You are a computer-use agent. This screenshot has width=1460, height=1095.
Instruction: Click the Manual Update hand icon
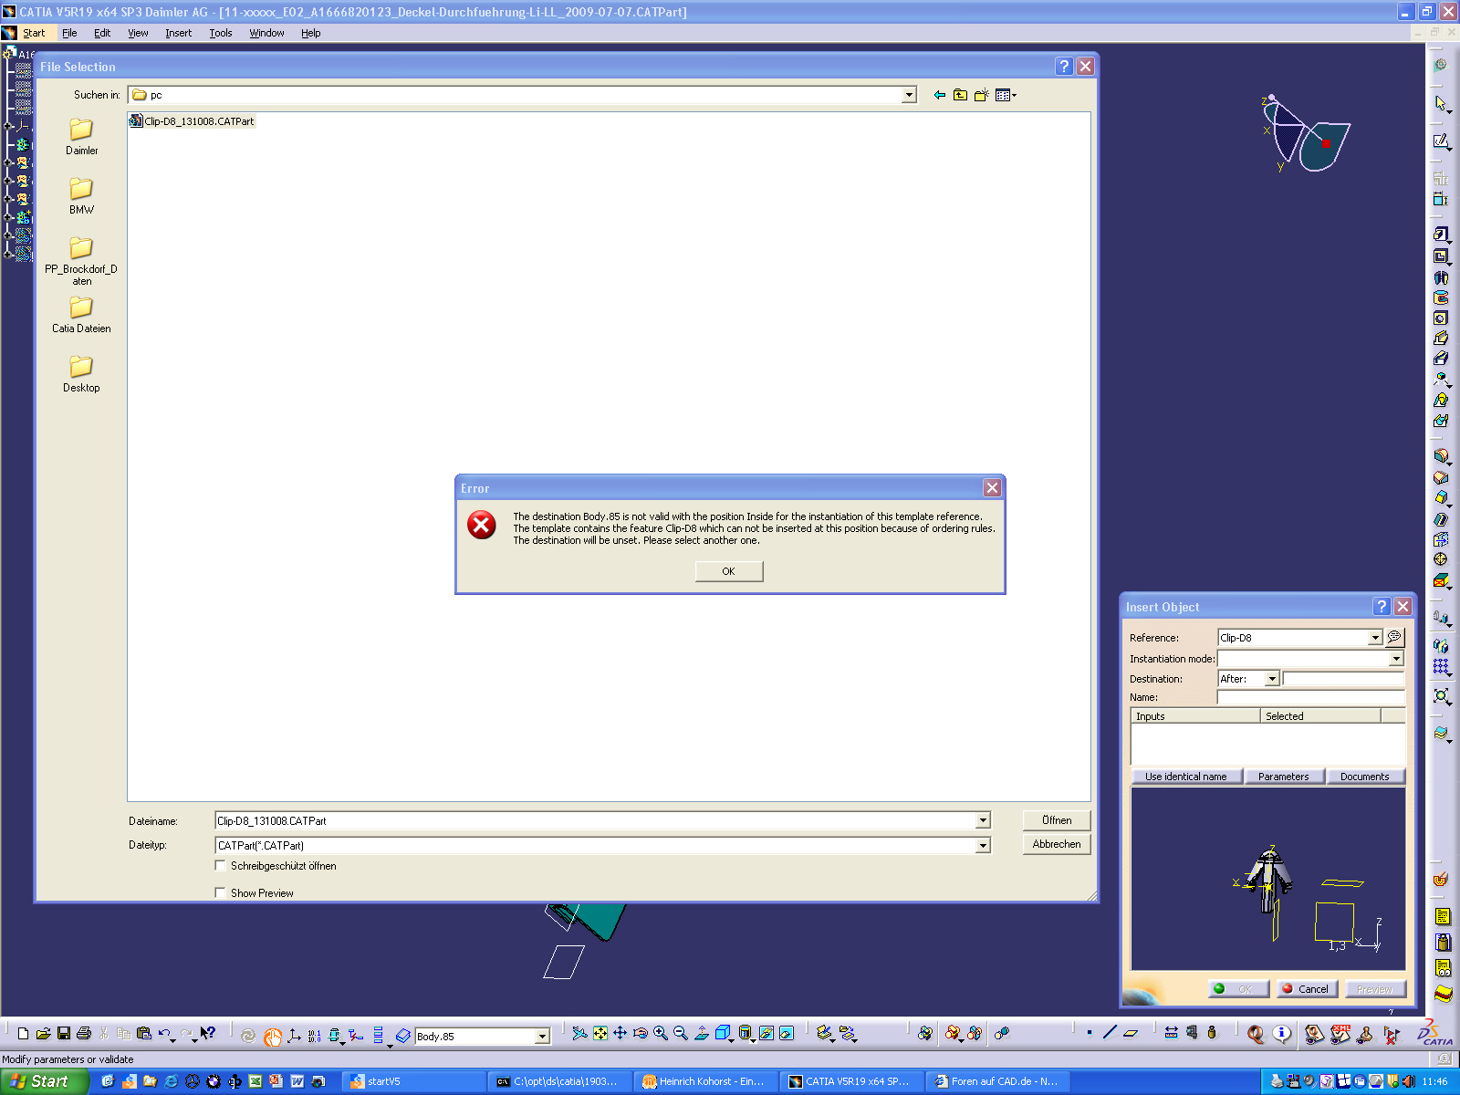click(x=272, y=1036)
